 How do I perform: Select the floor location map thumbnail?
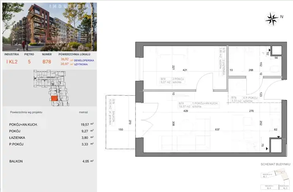click(49, 89)
